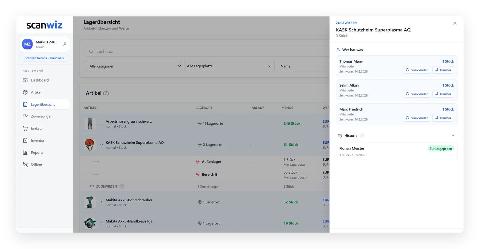The width and height of the screenshot is (480, 249).
Task: Click Transfer for Selim Albini
Action: click(x=443, y=94)
